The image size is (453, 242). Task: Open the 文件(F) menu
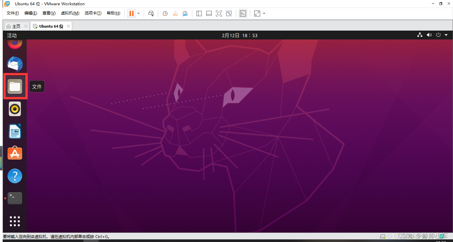point(13,13)
